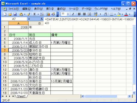Image resolution: width=137 pixels, height=103 pixels.
Task: Select the cell 1月第2月曜日
Action: click(x=62, y=43)
